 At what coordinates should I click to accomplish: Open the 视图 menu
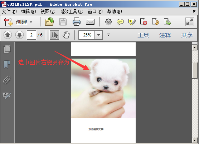click(x=48, y=11)
